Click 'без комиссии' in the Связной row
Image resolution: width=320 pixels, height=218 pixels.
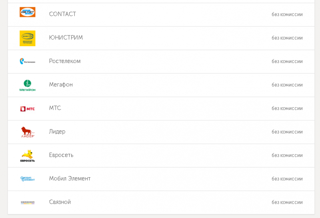[x=287, y=202]
